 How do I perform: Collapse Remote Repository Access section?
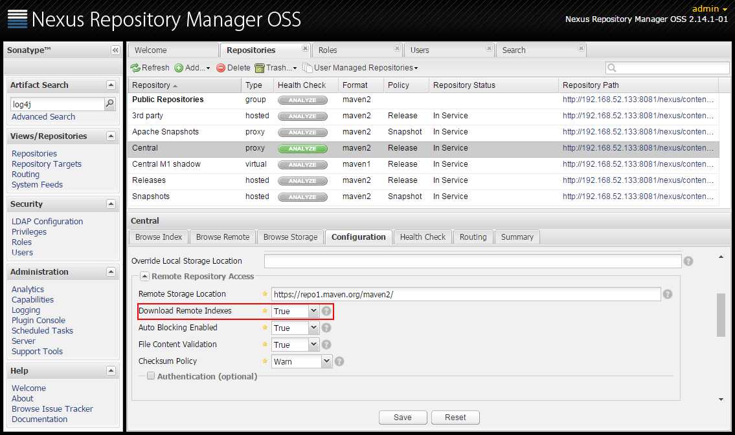(x=145, y=277)
